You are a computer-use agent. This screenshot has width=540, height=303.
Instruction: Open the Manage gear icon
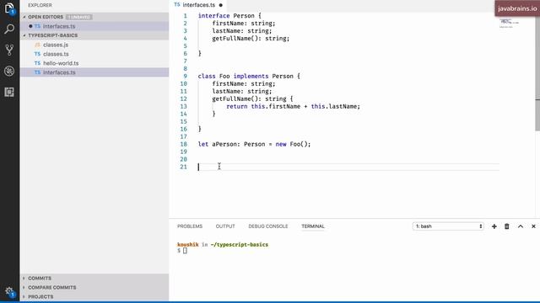pos(9,292)
